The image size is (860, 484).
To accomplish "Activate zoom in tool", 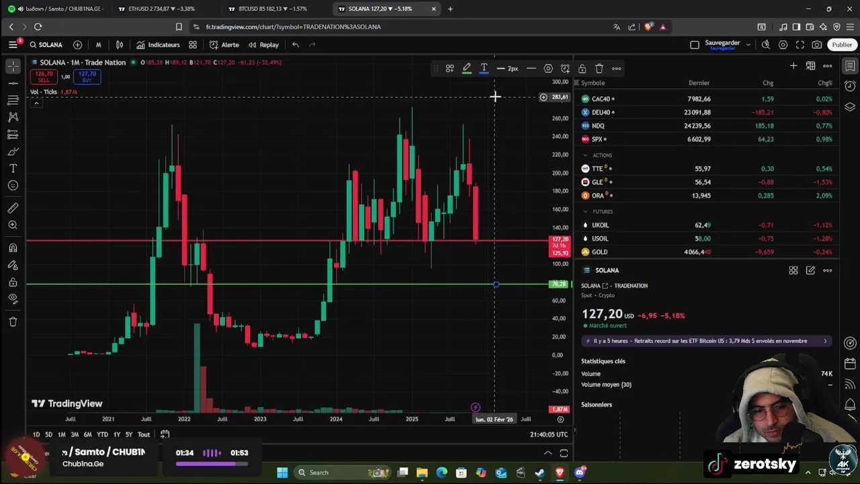I will (13, 225).
